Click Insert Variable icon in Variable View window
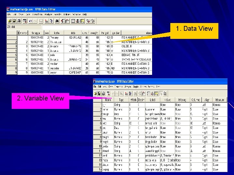This screenshot has height=175, width=234. [144, 94]
